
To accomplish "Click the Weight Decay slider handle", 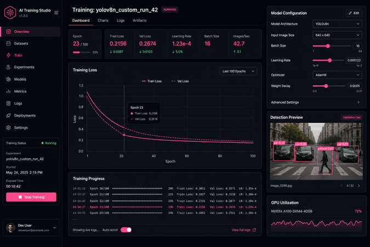I will coord(326,86).
